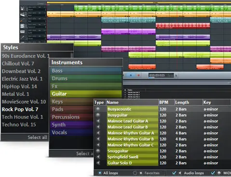This screenshot has width=231, height=177.
Task: Sort loops by the Key column header
Action: click(x=217, y=102)
